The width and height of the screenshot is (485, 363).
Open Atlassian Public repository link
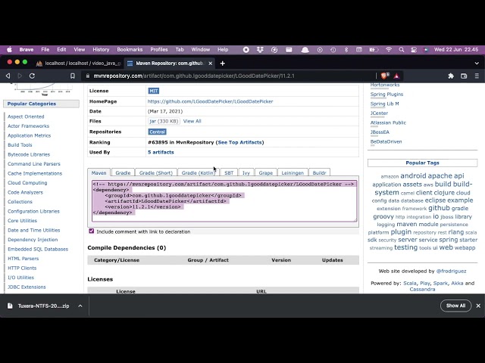point(388,123)
